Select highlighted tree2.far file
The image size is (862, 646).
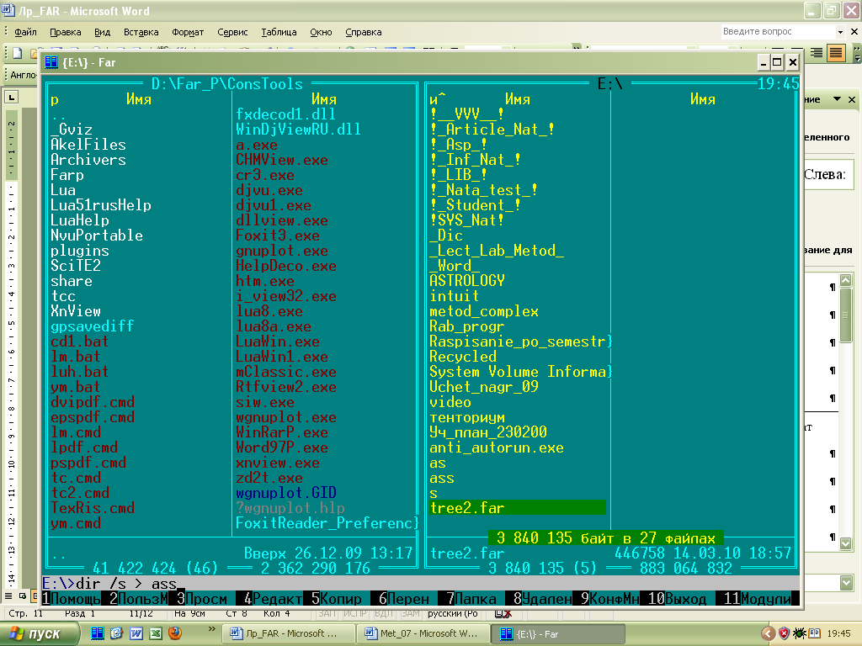coord(518,507)
